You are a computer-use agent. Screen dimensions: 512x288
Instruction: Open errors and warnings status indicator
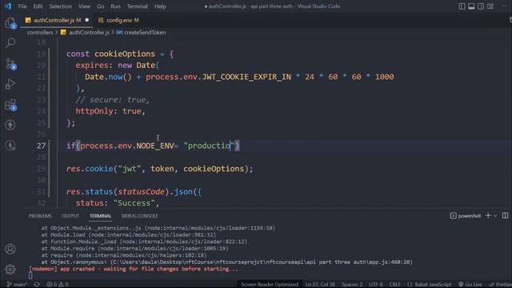[58, 285]
